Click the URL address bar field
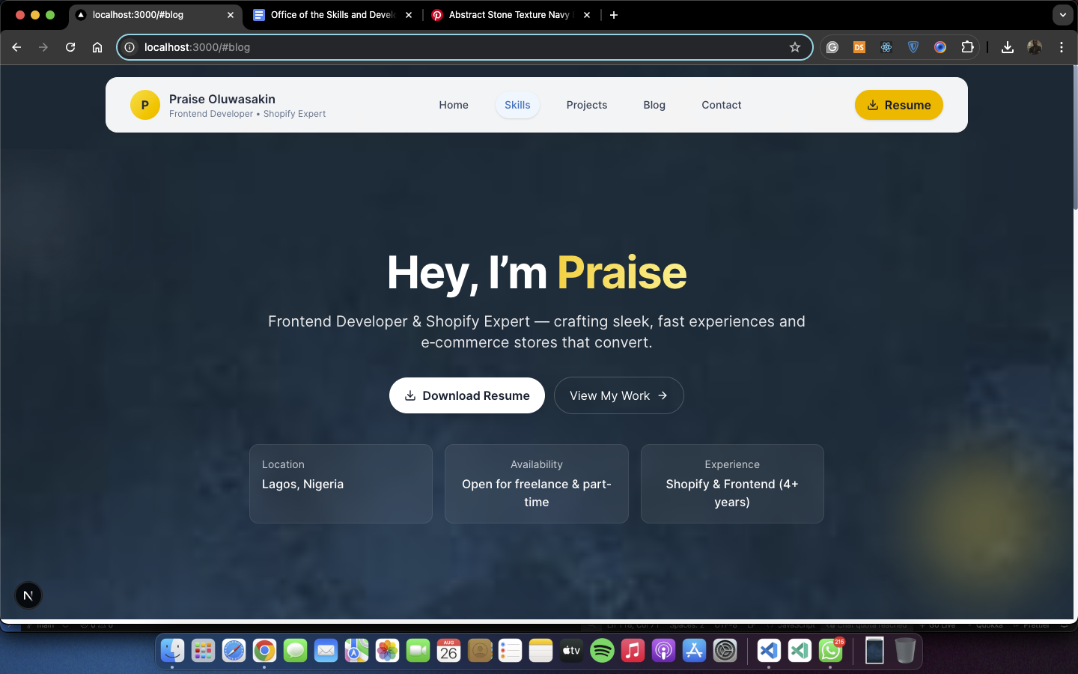The width and height of the screenshot is (1078, 674). [x=449, y=47]
